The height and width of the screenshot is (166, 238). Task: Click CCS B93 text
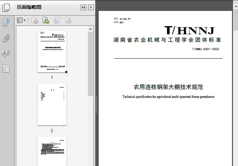tap(119, 22)
